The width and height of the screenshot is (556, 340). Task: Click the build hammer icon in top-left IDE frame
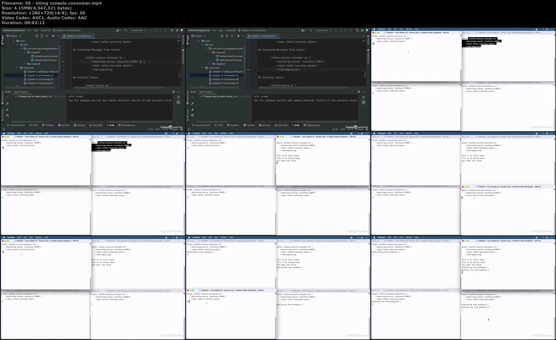pos(125,30)
